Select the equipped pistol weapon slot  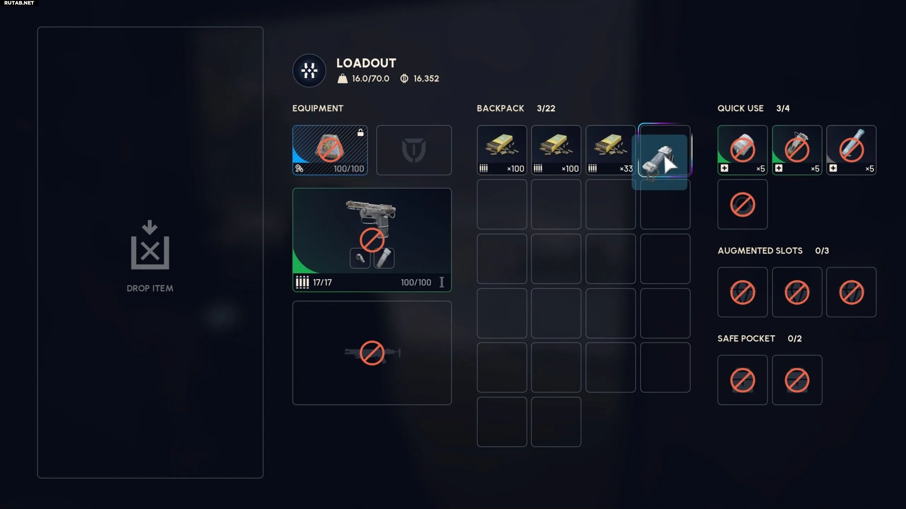[372, 240]
